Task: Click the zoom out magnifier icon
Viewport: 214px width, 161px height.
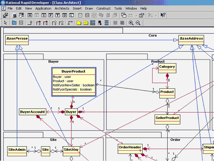Action: click(x=138, y=23)
